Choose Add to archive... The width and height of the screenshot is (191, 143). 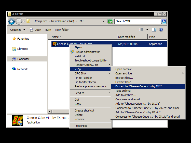coord(148,95)
